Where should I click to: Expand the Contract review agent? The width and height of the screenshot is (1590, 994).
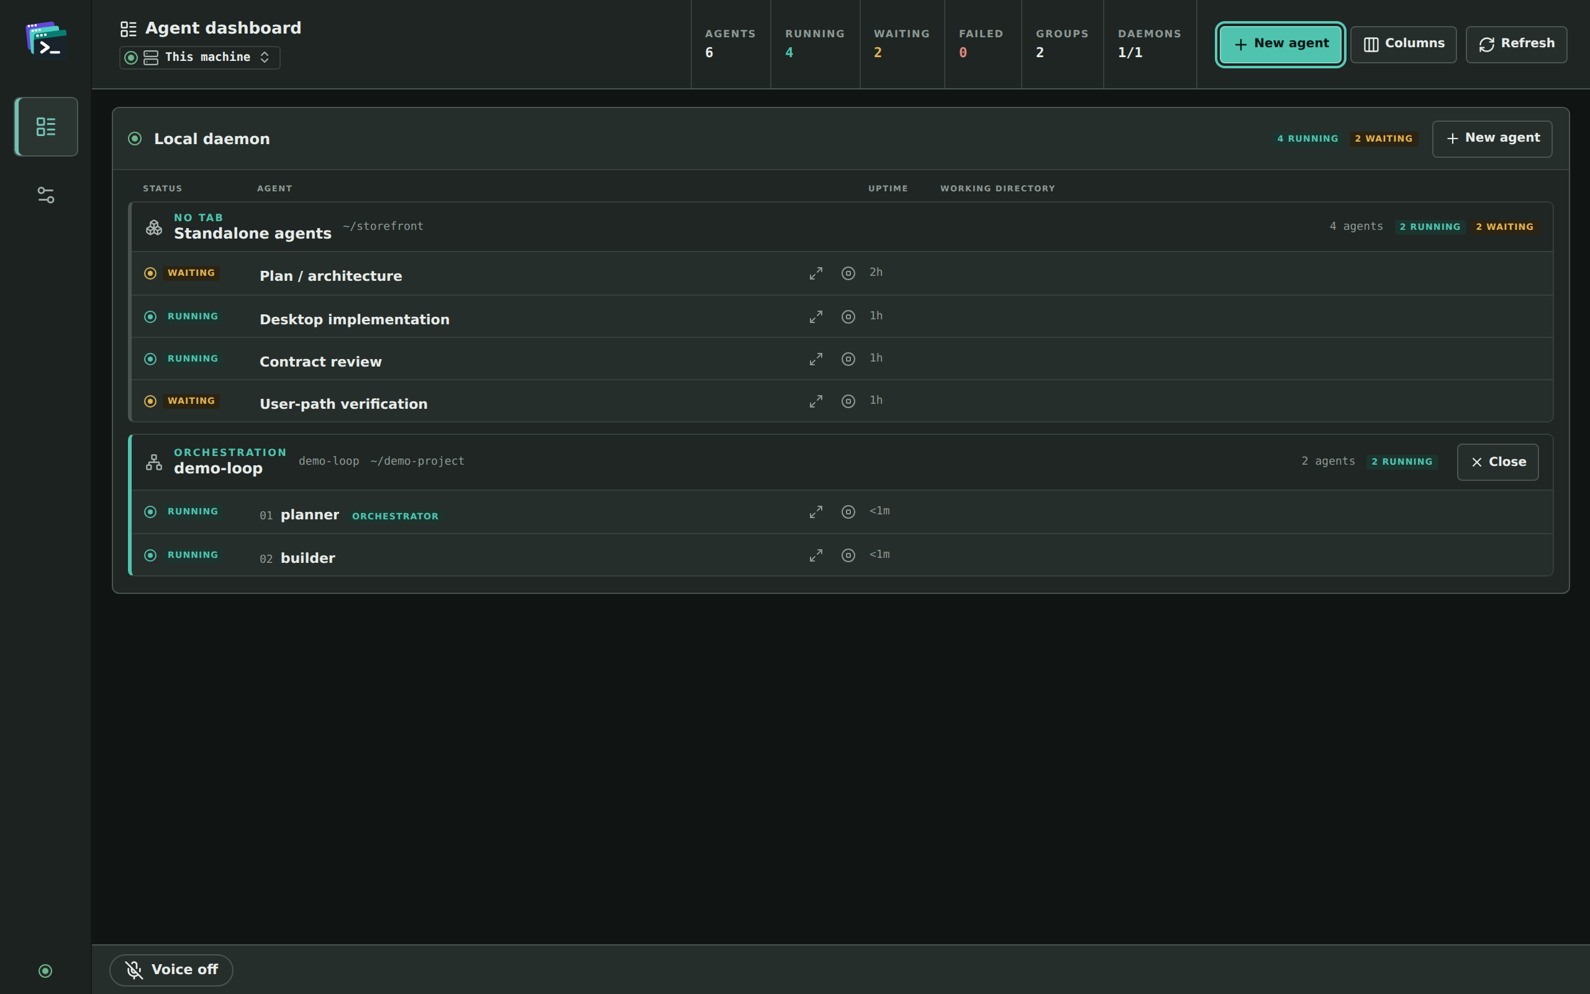pos(816,359)
